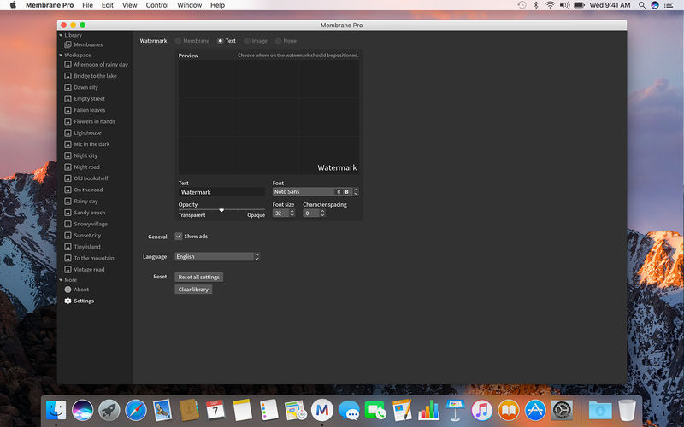684x427 pixels.
Task: Collapse the Workspace section
Action: tap(61, 55)
